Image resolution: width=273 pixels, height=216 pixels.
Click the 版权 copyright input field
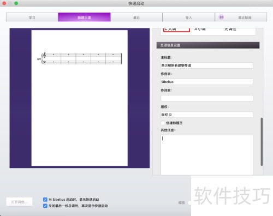[207, 115]
